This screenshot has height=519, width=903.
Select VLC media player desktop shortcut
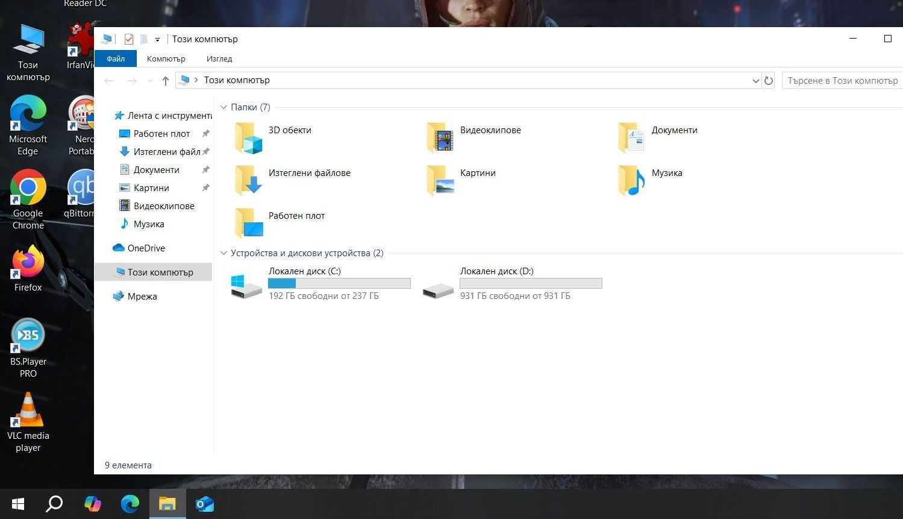[x=28, y=422]
